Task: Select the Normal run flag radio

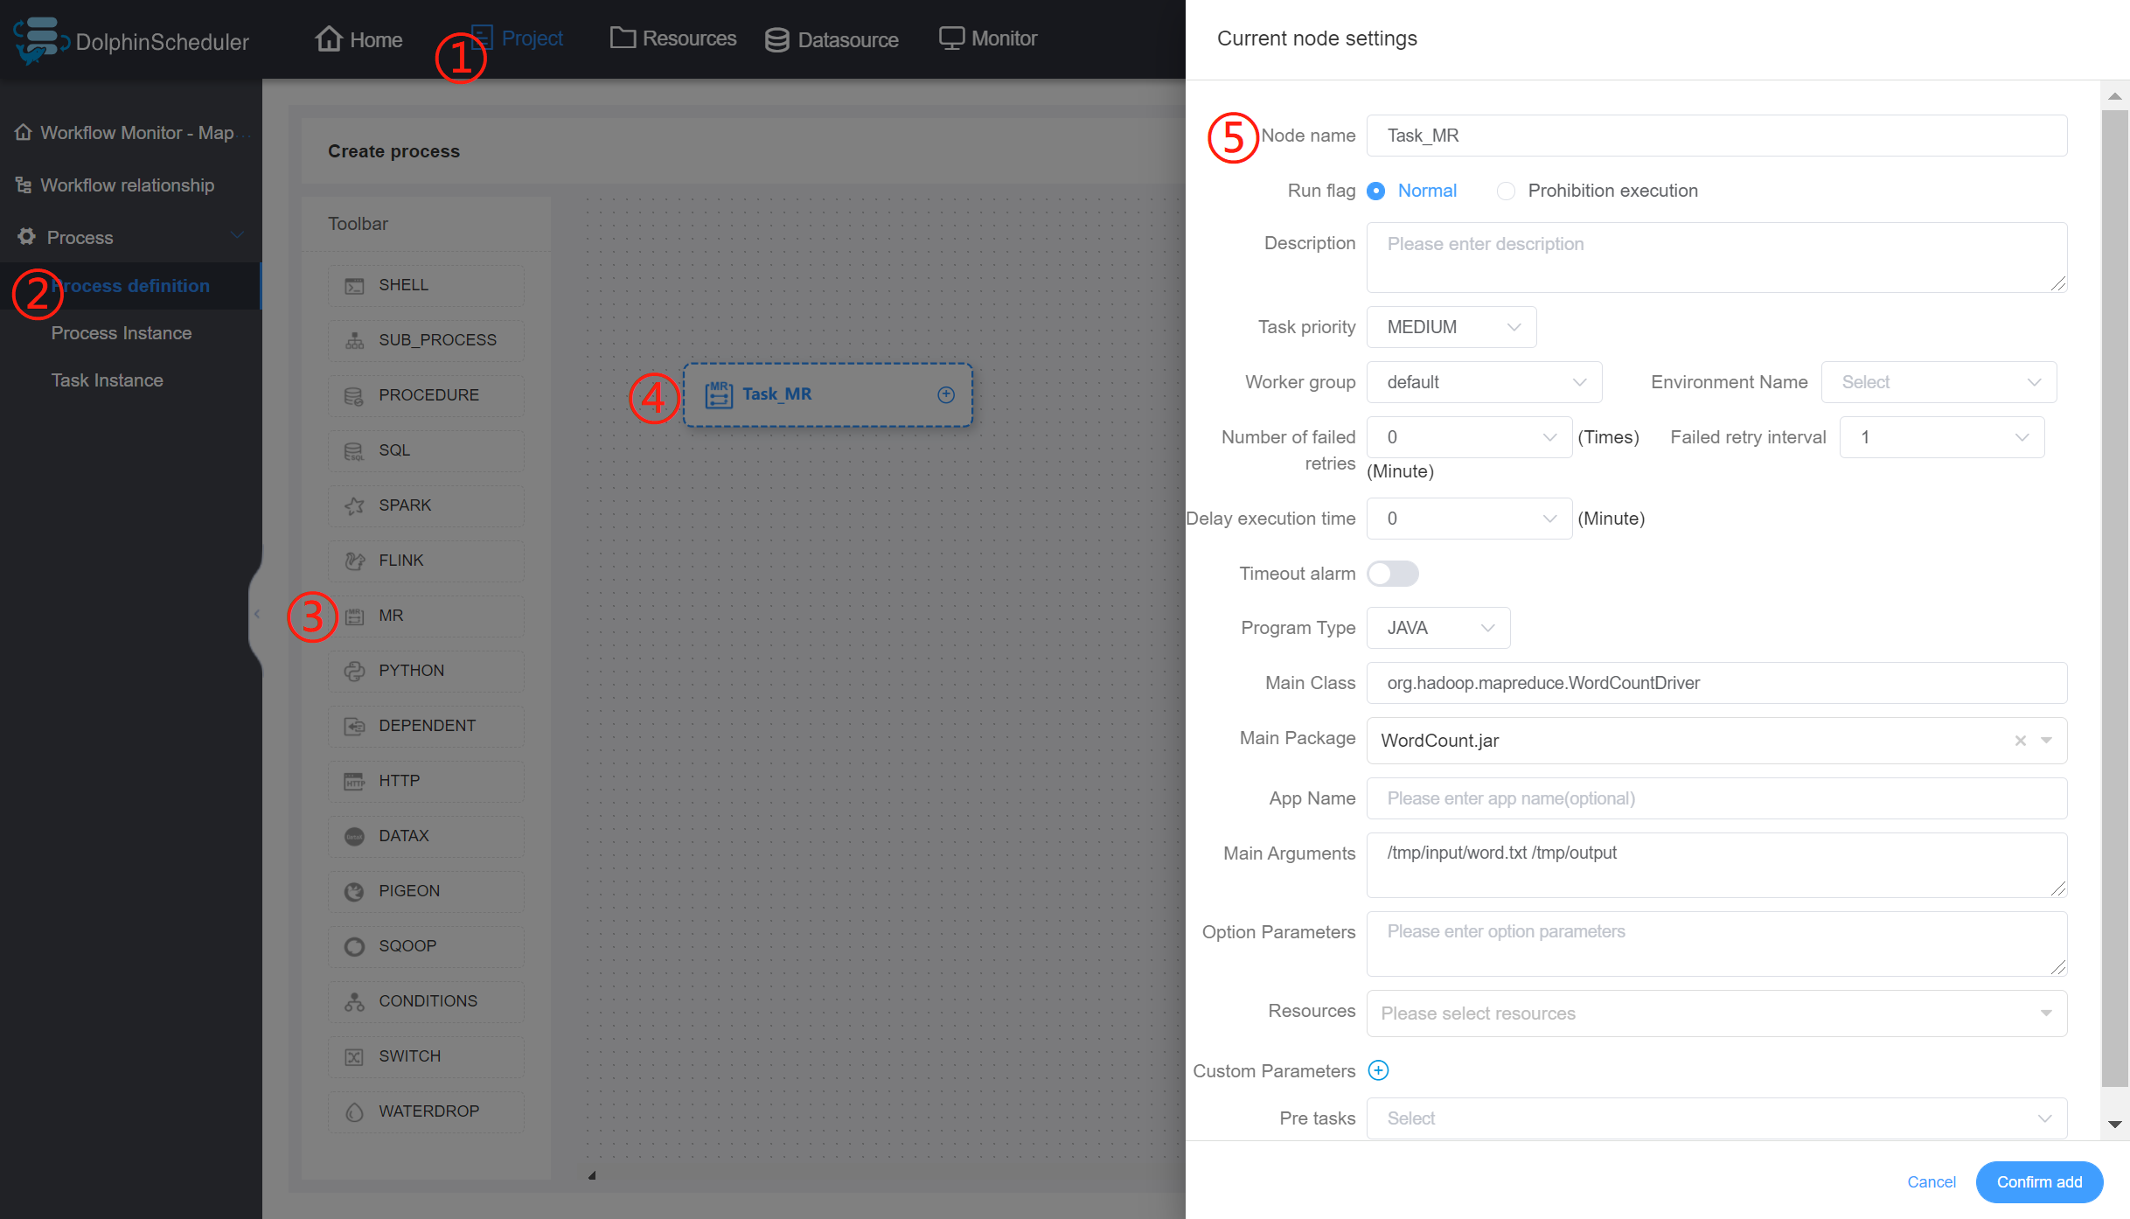Action: [x=1376, y=192]
